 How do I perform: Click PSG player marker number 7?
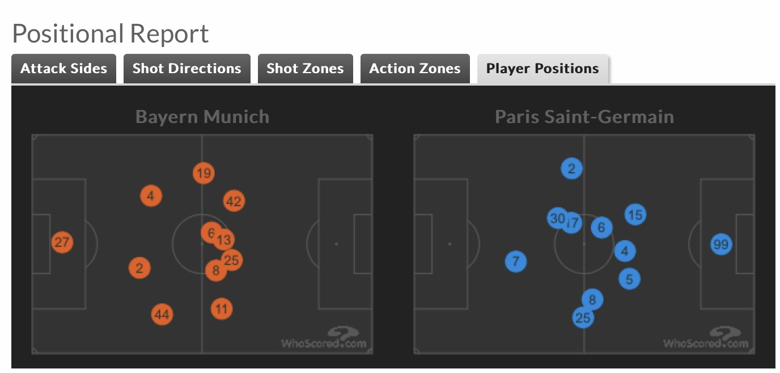click(x=515, y=262)
